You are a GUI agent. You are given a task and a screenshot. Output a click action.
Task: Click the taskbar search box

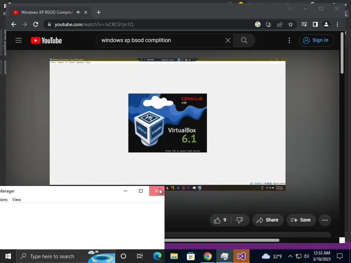[66, 256]
